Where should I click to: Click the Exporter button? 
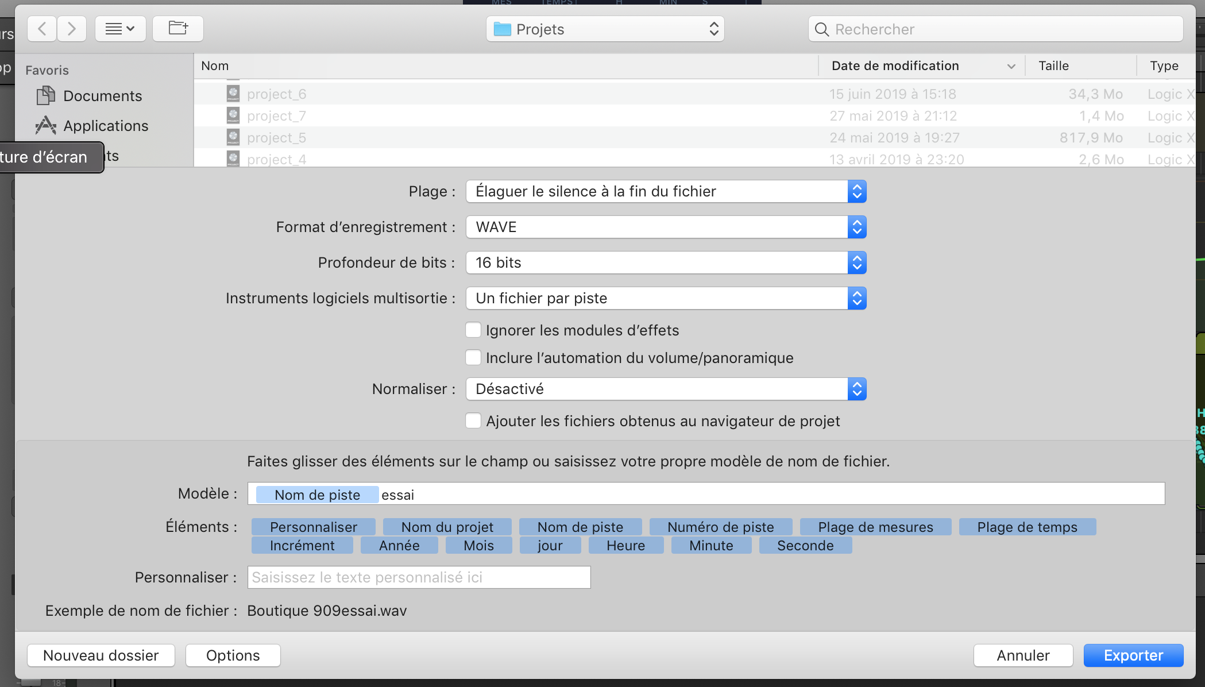[1133, 655]
